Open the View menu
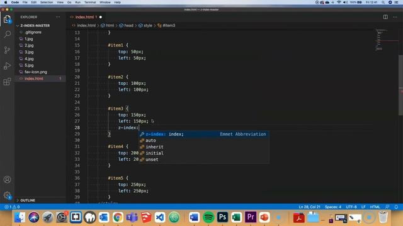403x226 pixels. pos(60,3)
